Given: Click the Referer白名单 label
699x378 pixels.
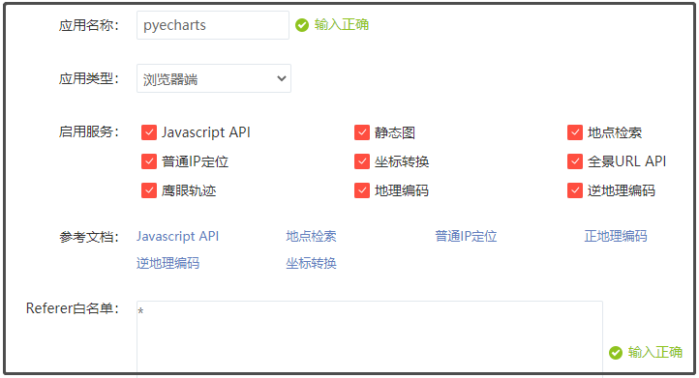Looking at the screenshot, I should click(x=73, y=308).
